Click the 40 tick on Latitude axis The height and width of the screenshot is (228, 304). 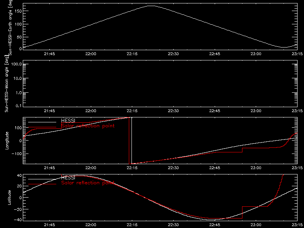coord(19,176)
